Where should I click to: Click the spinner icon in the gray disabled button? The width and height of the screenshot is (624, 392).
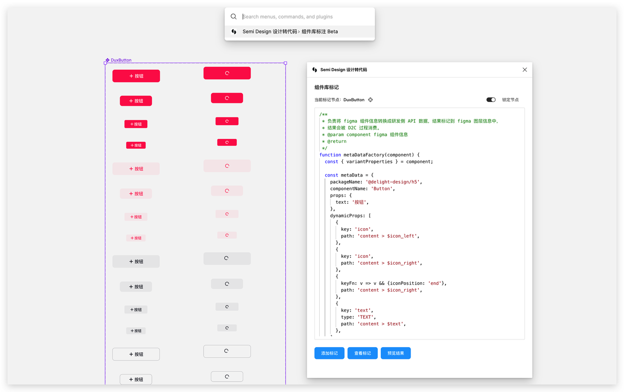[227, 258]
